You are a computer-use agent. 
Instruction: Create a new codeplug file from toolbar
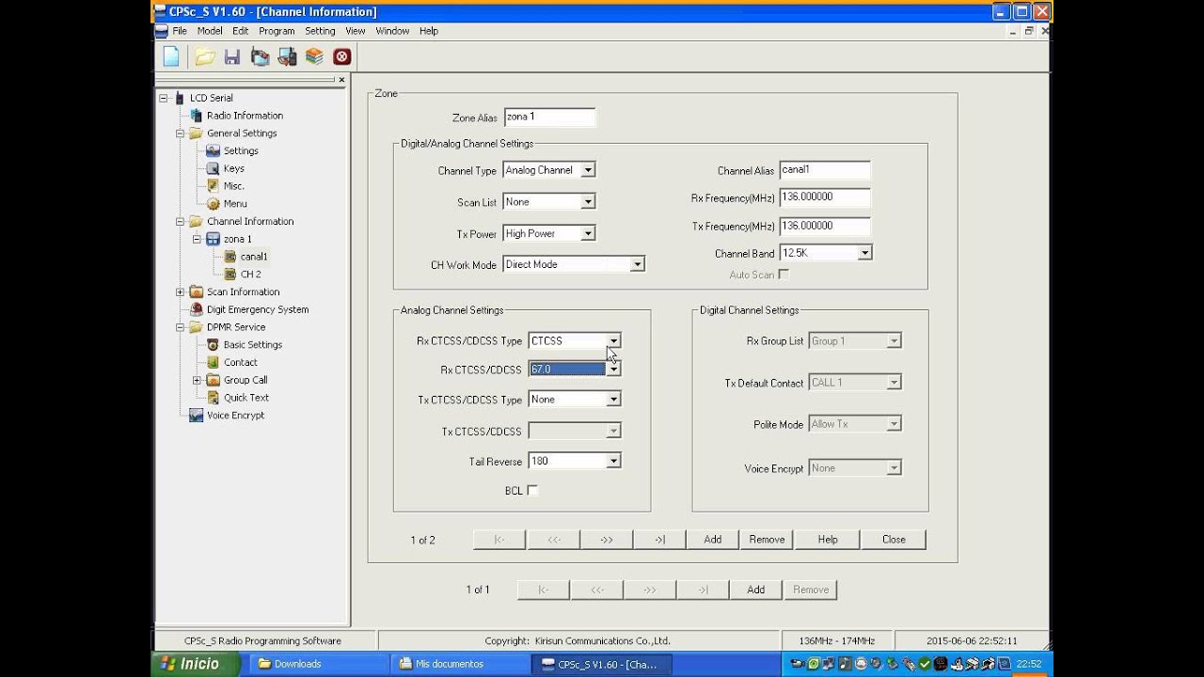[171, 56]
